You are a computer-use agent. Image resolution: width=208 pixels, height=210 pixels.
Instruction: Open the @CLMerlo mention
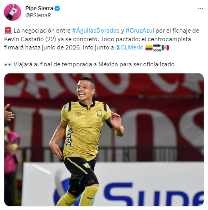tap(129, 47)
